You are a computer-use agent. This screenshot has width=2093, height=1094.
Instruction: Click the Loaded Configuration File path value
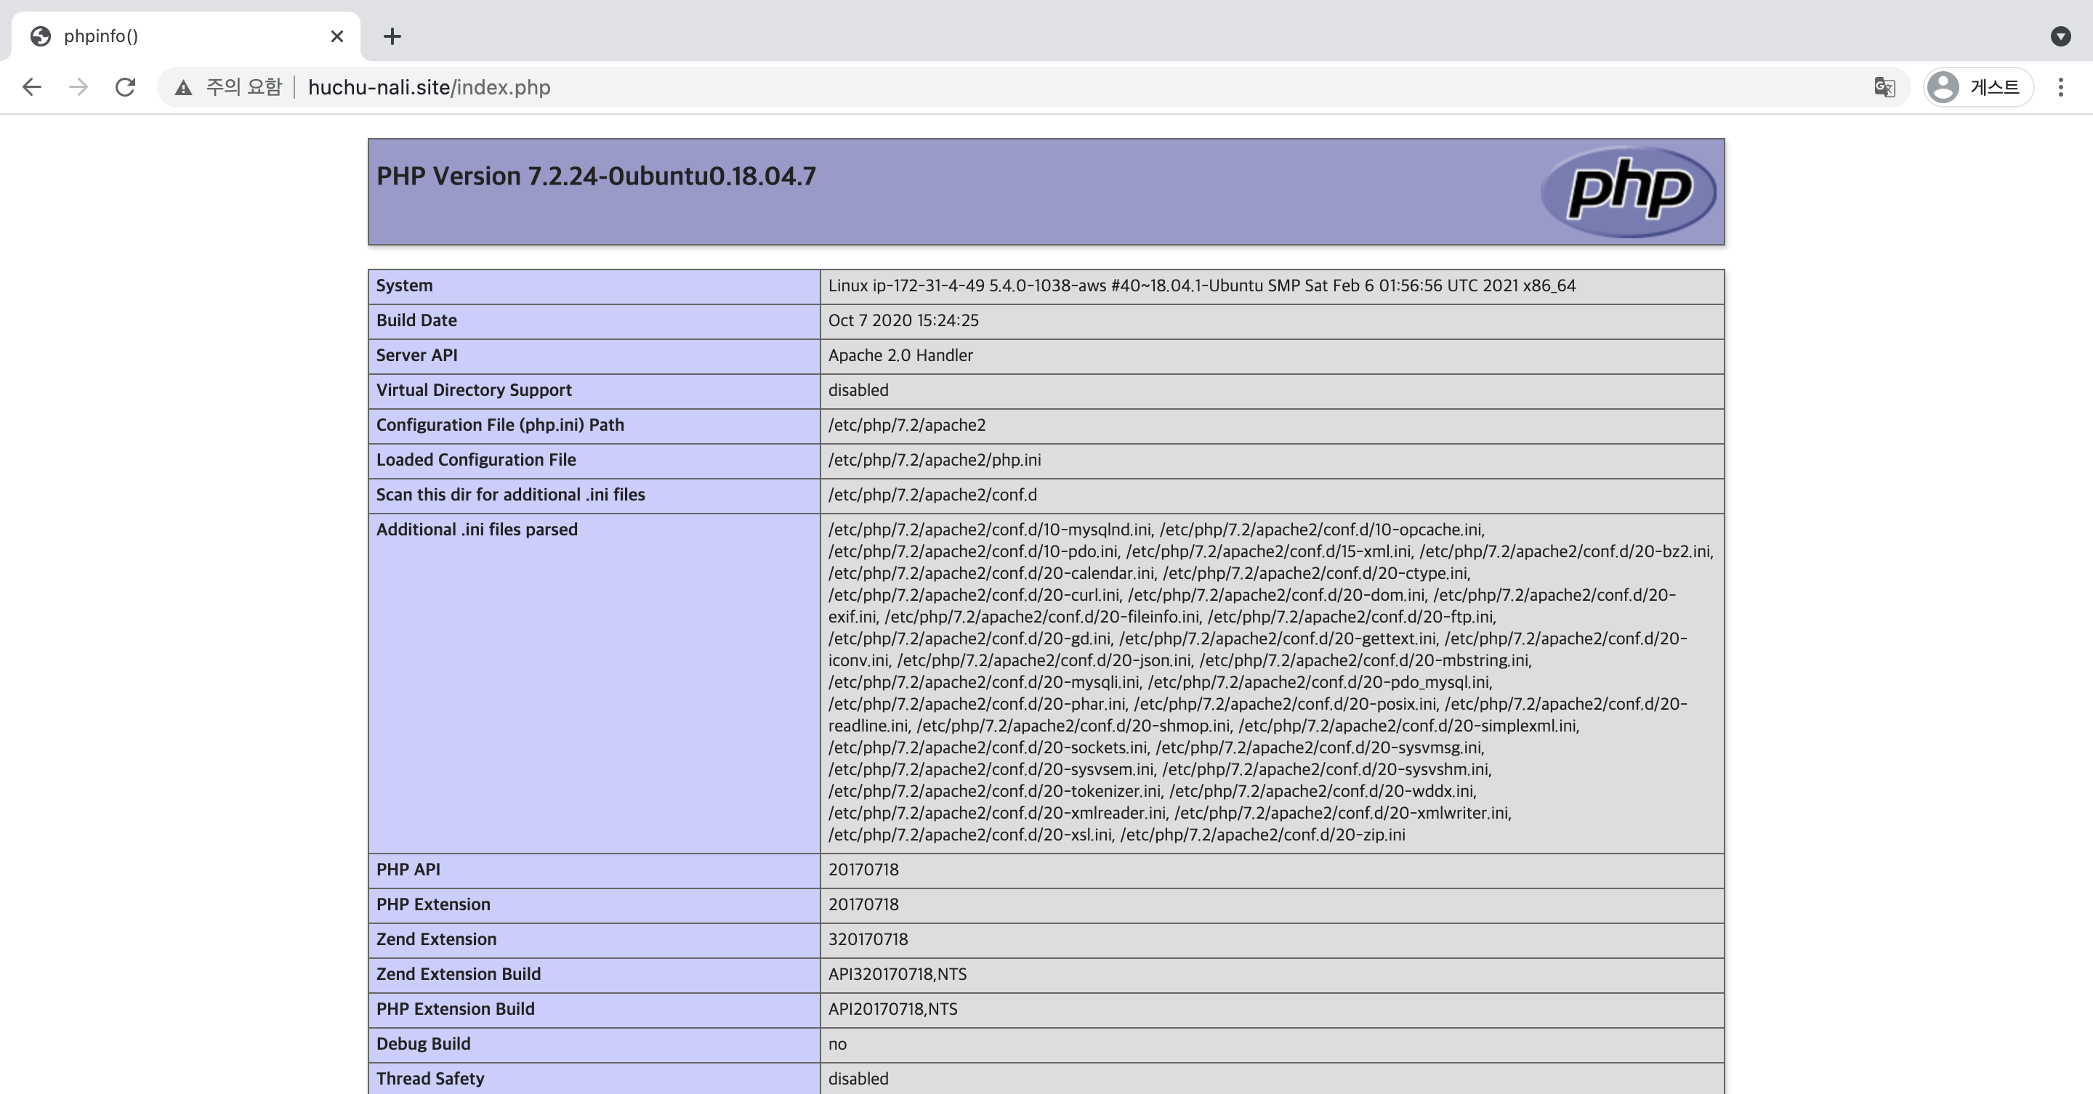[934, 460]
